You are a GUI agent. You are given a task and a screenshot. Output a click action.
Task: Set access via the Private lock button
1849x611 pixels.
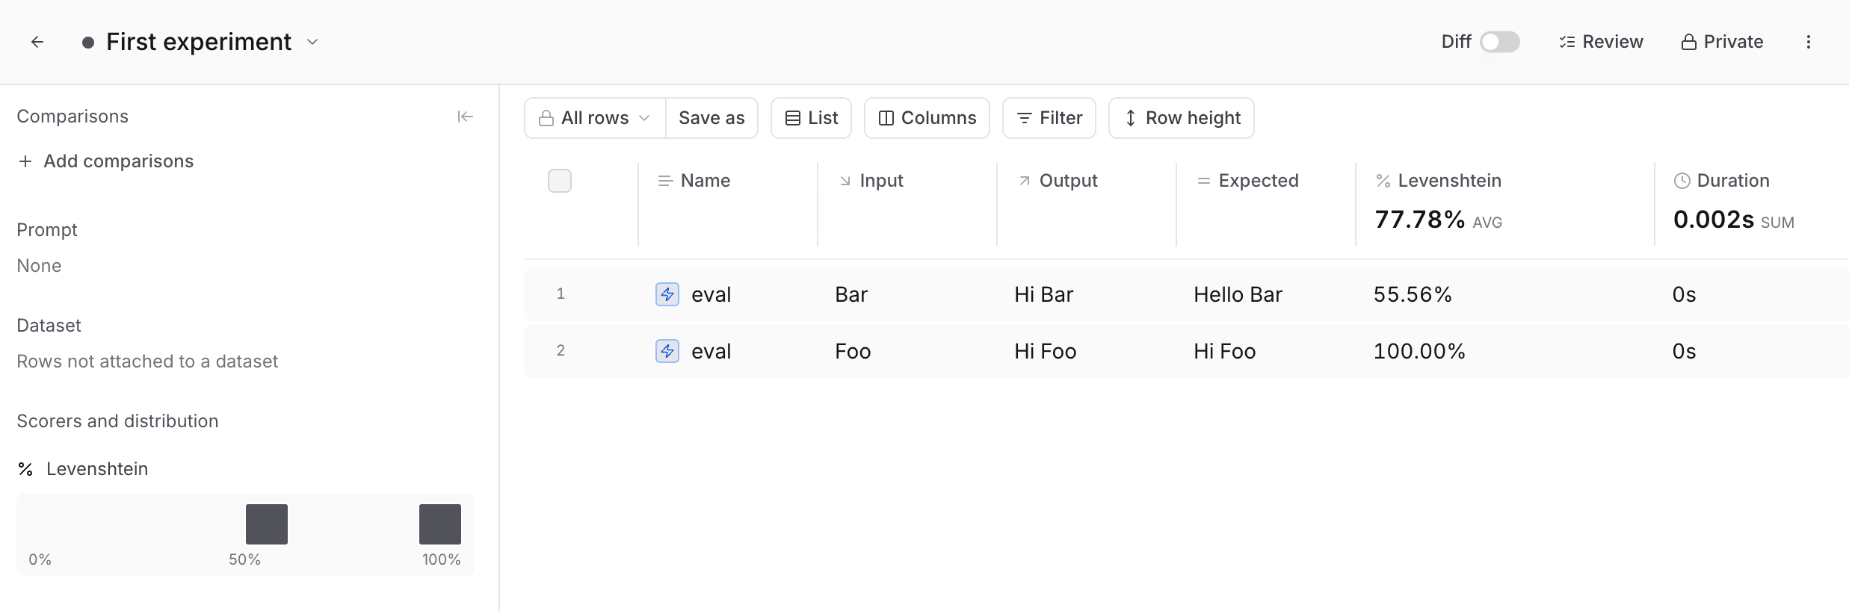[1722, 42]
